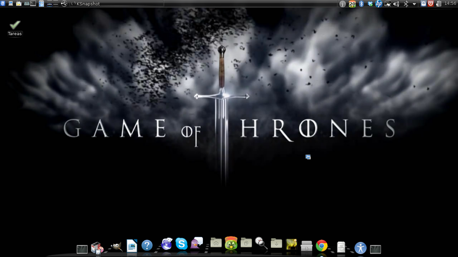This screenshot has width=458, height=257.
Task: Open the Dropbox tray icon
Action: point(370,4)
